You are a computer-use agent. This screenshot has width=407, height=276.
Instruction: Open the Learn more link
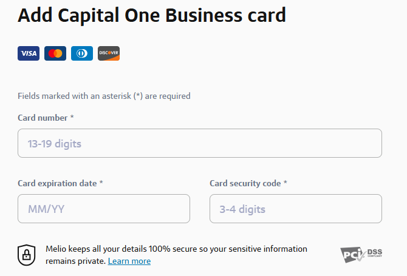click(129, 261)
